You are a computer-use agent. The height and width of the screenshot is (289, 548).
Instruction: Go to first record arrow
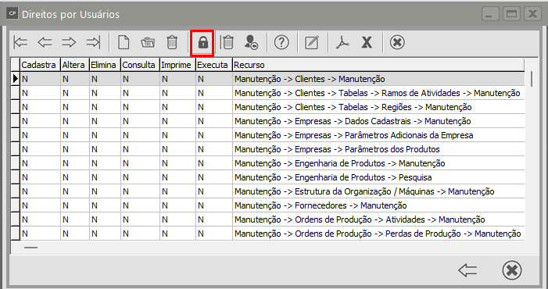[x=20, y=43]
